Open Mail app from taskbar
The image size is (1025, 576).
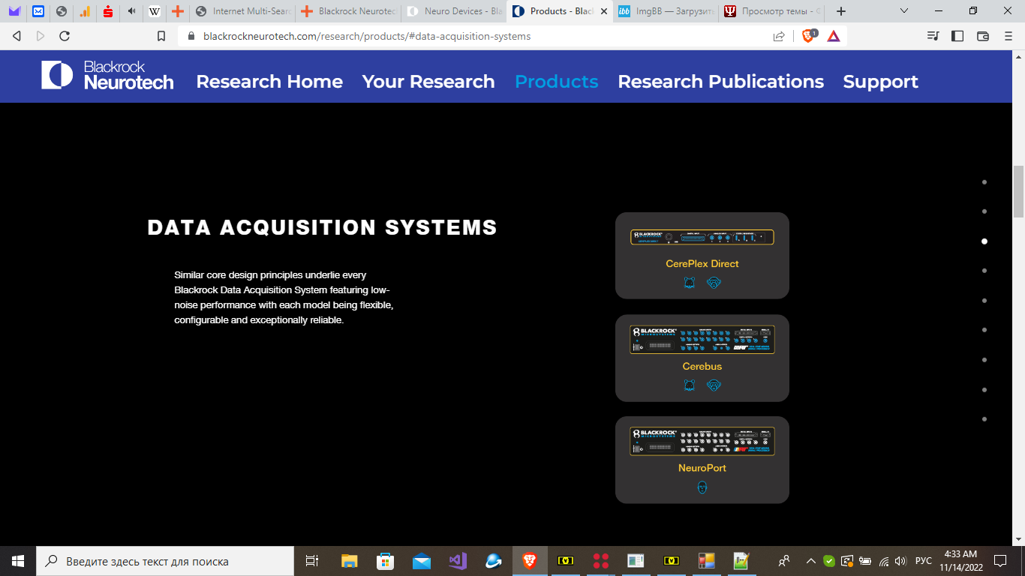pyautogui.click(x=422, y=561)
